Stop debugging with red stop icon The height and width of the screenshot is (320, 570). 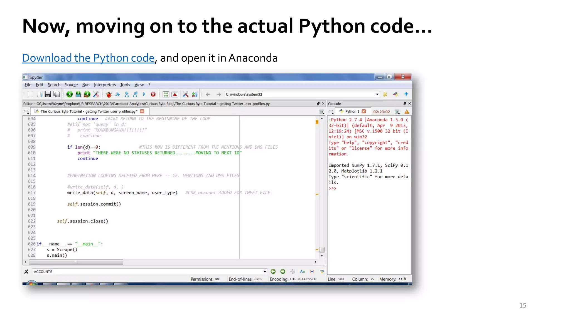(x=153, y=94)
